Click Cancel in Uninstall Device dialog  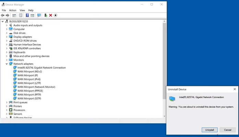pyautogui.click(x=228, y=130)
